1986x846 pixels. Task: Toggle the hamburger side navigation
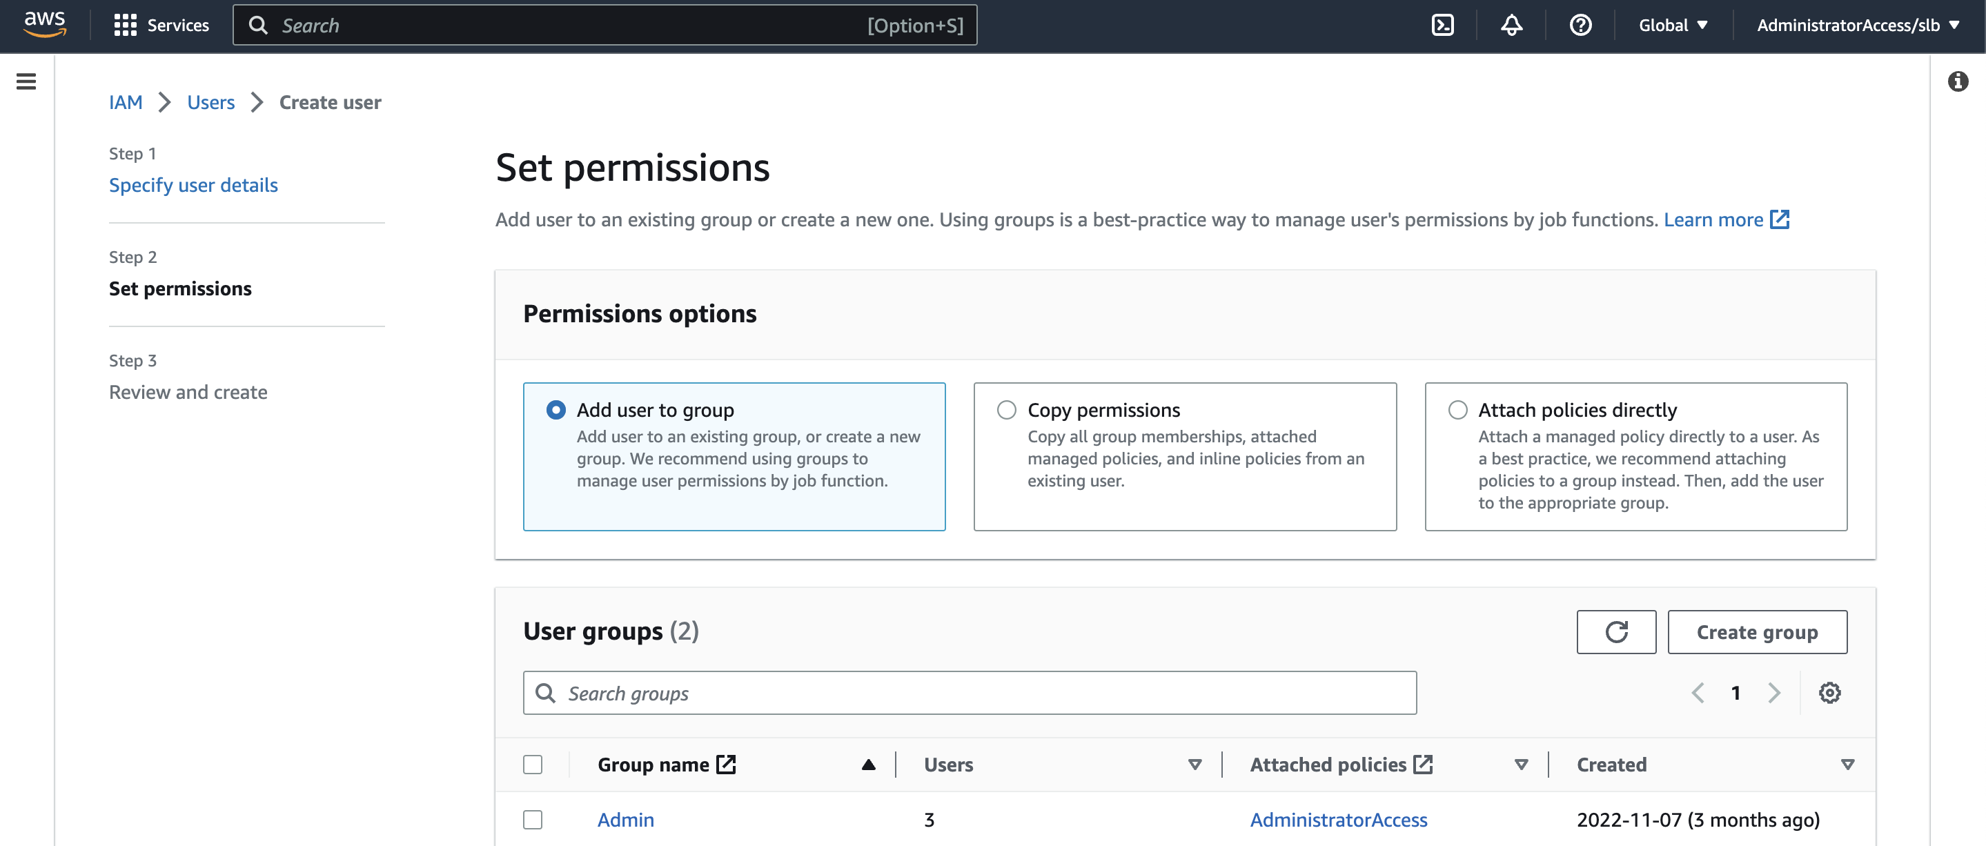point(26,81)
